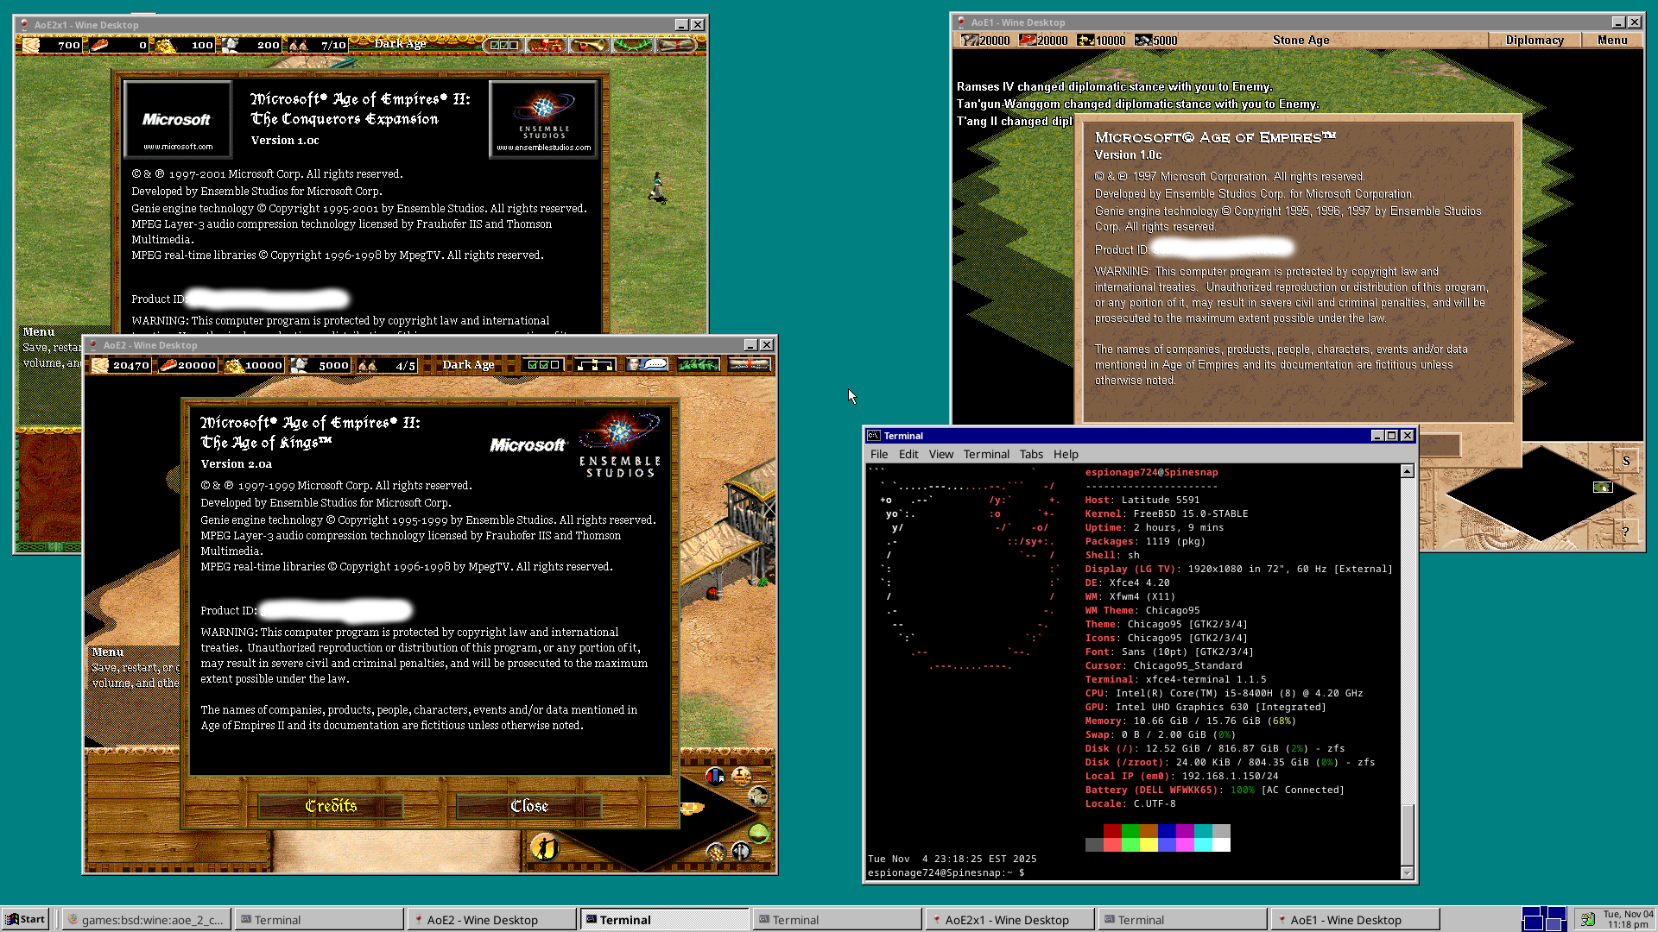Open the View menu in Terminal

[941, 454]
